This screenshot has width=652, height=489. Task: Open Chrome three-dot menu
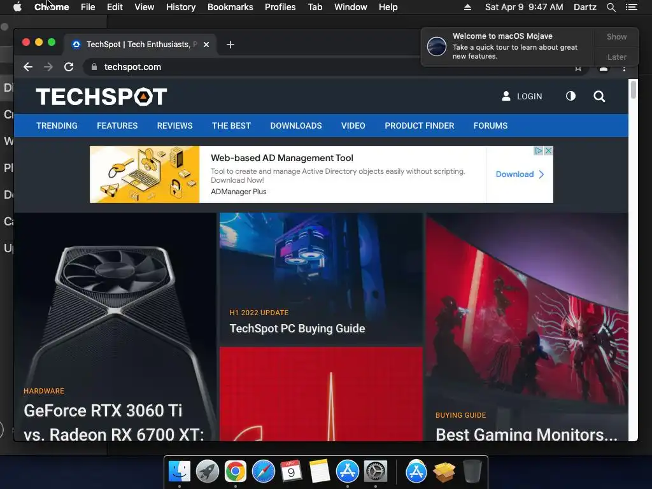tap(624, 69)
